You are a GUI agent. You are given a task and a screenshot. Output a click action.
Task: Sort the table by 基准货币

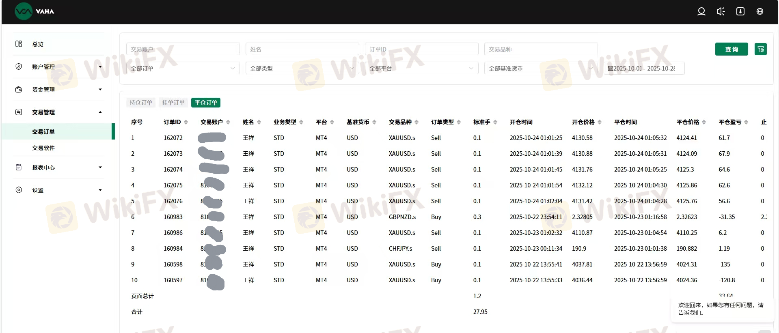[x=374, y=122]
